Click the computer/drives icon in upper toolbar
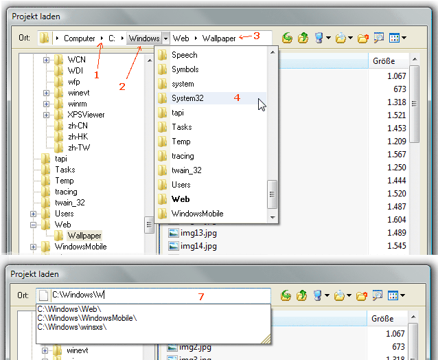This screenshot has height=360, width=438. click(318, 38)
